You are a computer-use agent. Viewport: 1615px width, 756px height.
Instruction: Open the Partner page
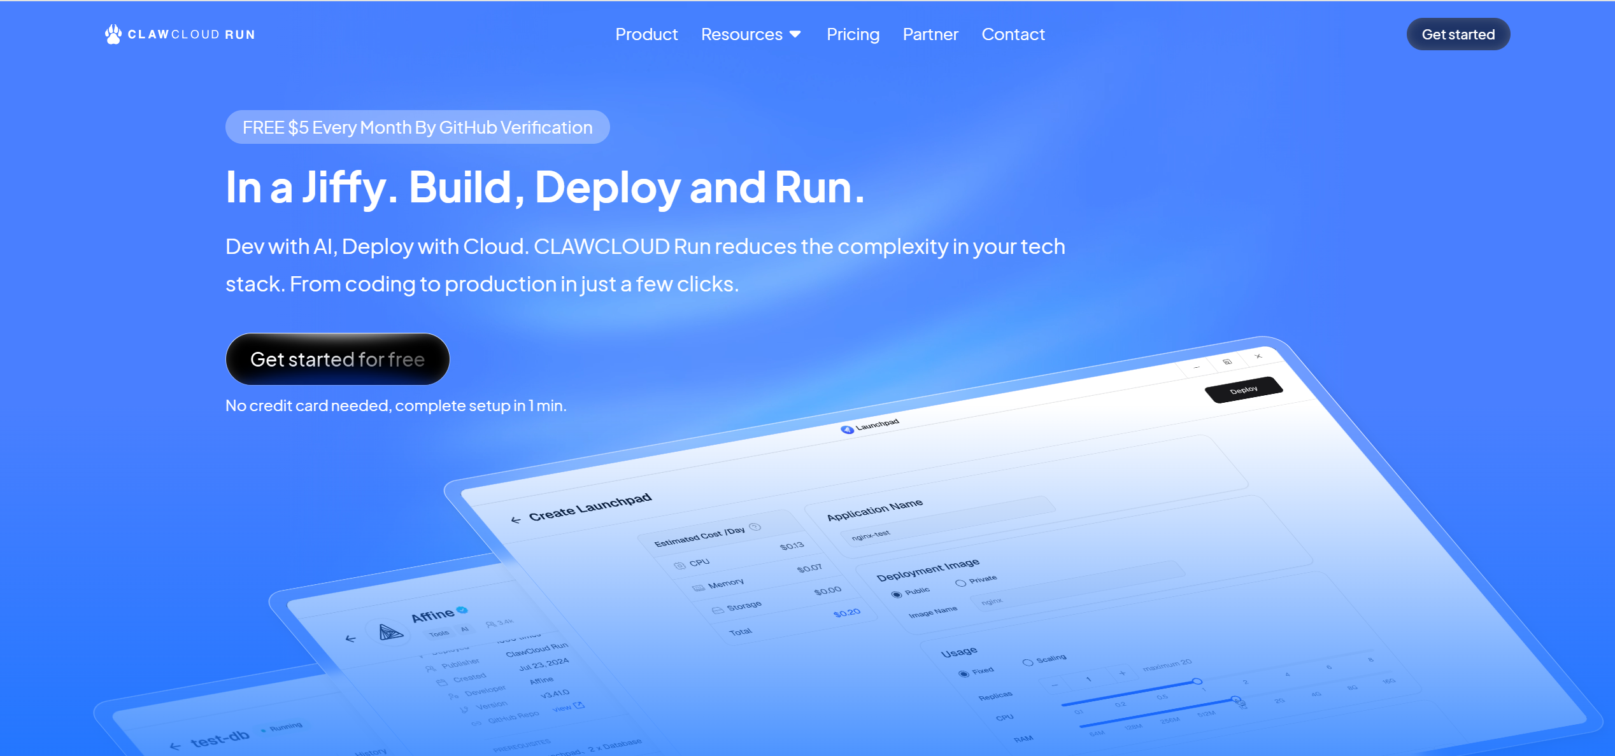930,34
